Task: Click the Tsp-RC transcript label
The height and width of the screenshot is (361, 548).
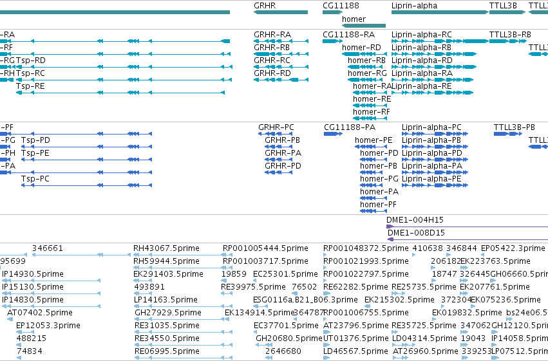Action: pos(30,73)
